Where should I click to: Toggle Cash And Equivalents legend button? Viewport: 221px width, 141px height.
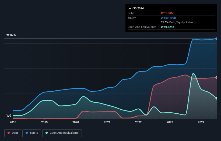62,133
